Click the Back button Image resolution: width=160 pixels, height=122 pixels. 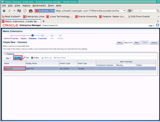point(120,42)
